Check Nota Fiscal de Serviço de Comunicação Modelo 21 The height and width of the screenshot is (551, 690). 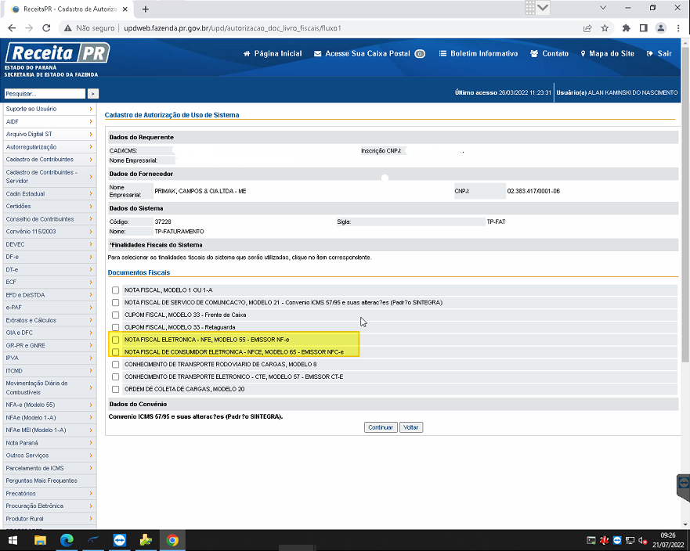pyautogui.click(x=115, y=303)
